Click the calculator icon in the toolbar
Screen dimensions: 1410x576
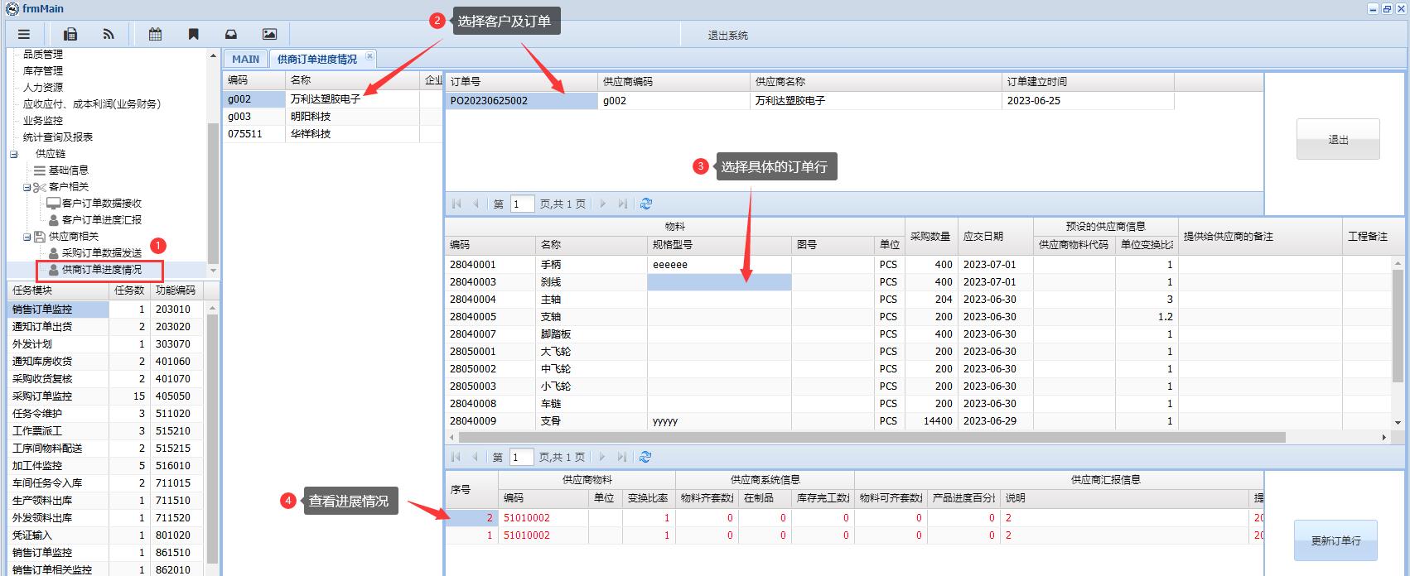click(70, 34)
